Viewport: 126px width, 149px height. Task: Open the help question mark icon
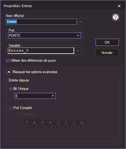coord(115,17)
